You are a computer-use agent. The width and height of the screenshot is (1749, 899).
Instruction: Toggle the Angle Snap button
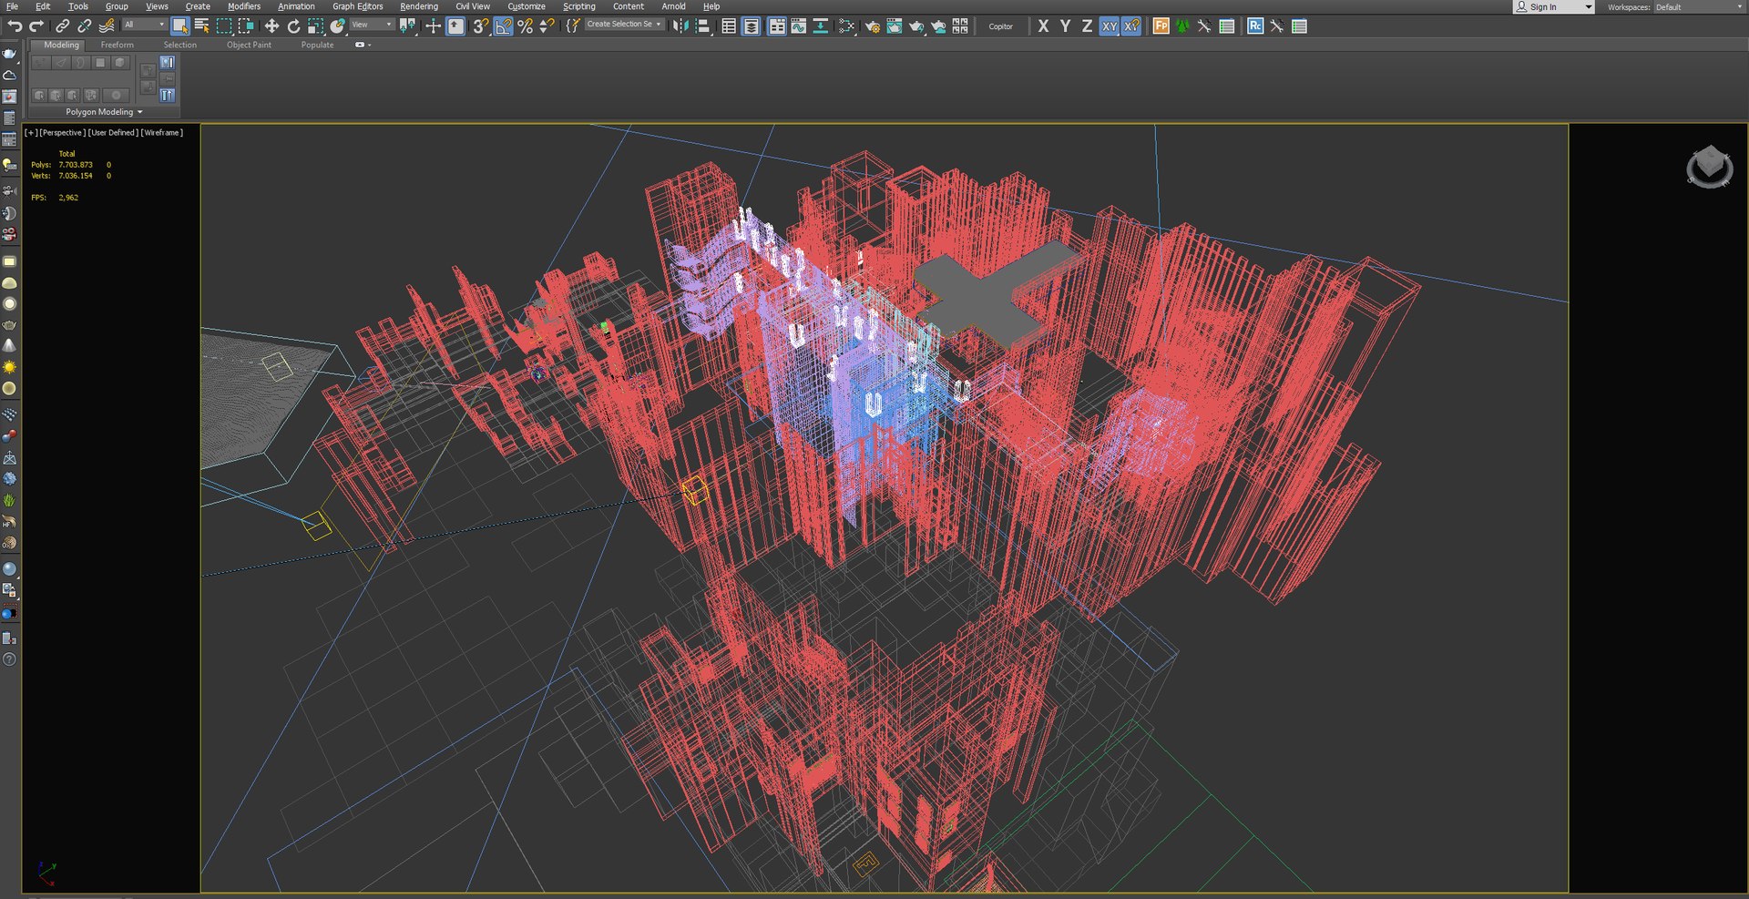(x=503, y=26)
